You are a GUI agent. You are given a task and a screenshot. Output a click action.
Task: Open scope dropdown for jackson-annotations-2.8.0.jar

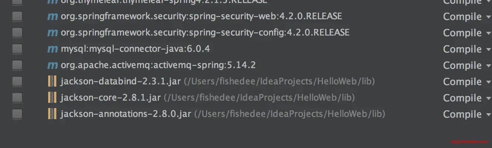click(x=467, y=114)
